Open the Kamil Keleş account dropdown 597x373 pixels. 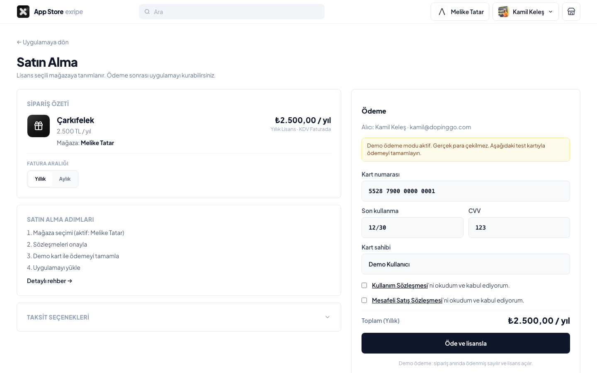(x=526, y=12)
